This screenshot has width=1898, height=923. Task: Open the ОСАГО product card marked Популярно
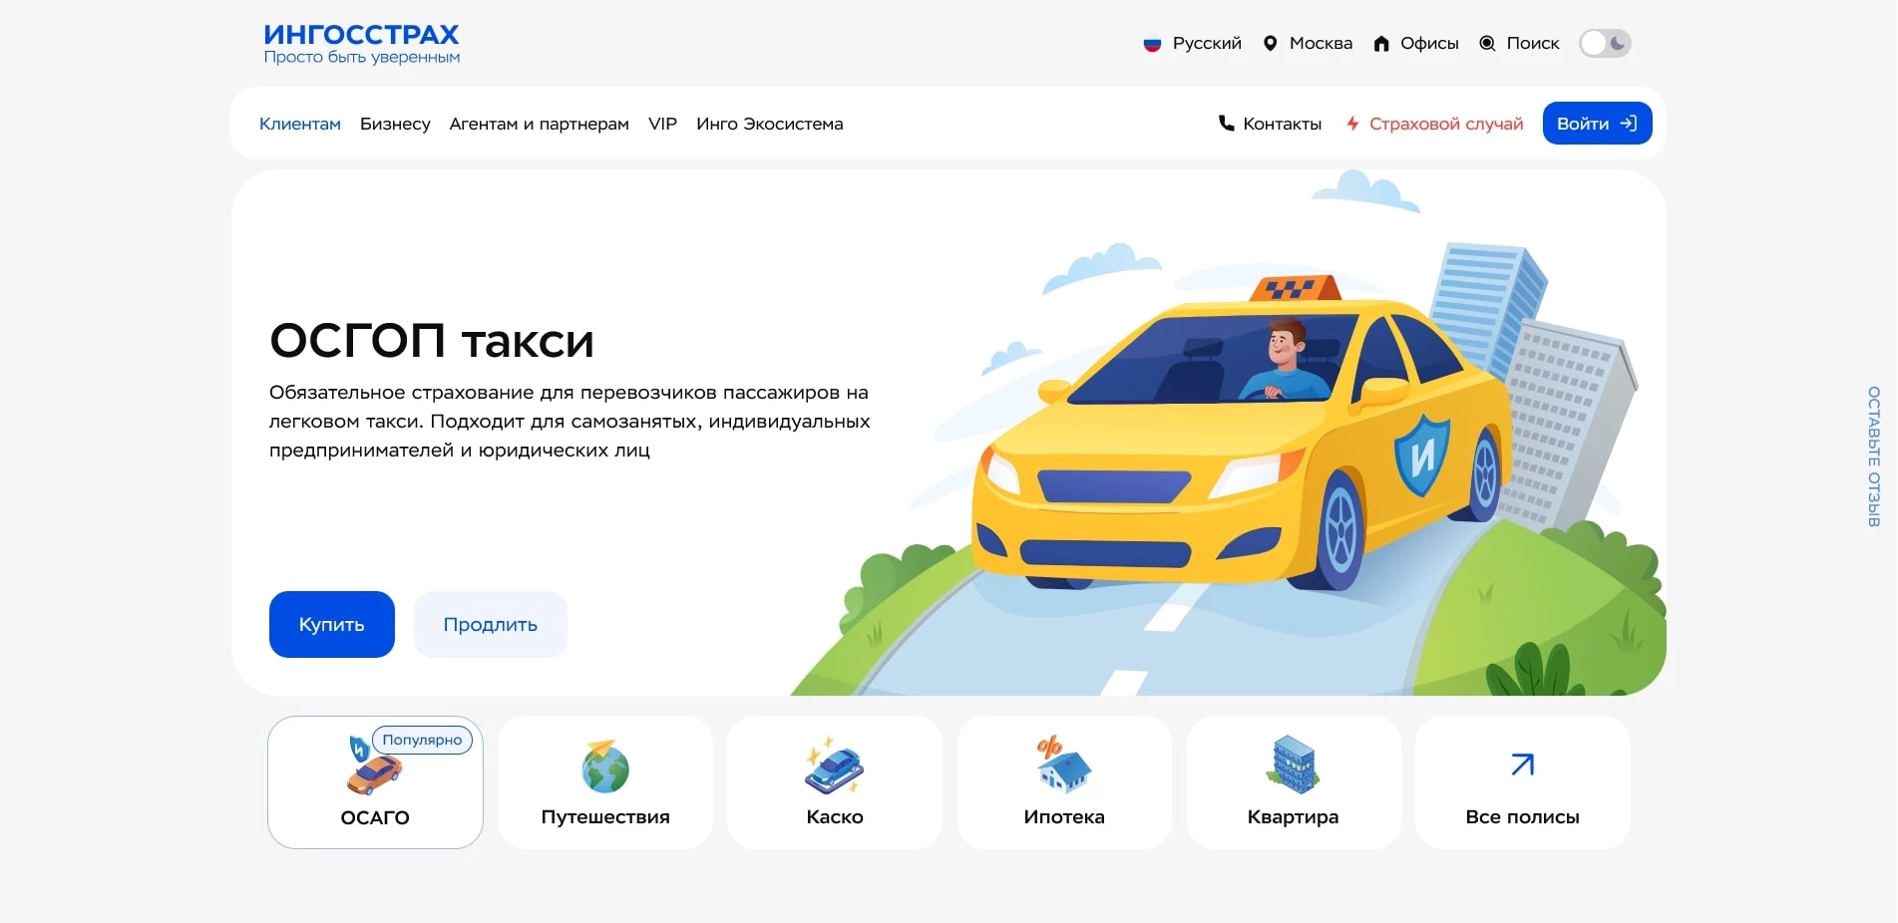(x=374, y=782)
